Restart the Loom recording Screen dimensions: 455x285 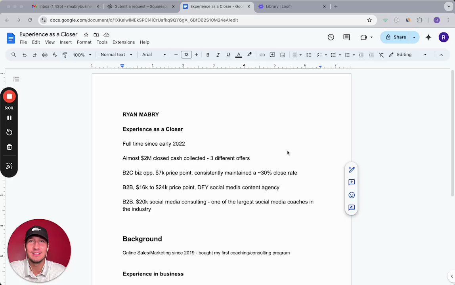tap(9, 132)
